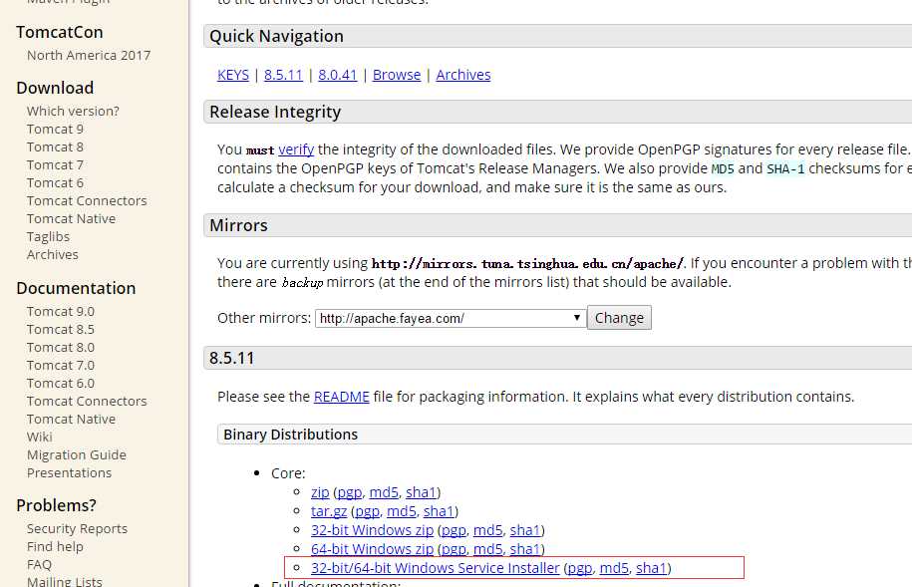Open pgp signature for 32-bit Windows zip
Viewport: 912px width, 587px height.
(x=454, y=530)
